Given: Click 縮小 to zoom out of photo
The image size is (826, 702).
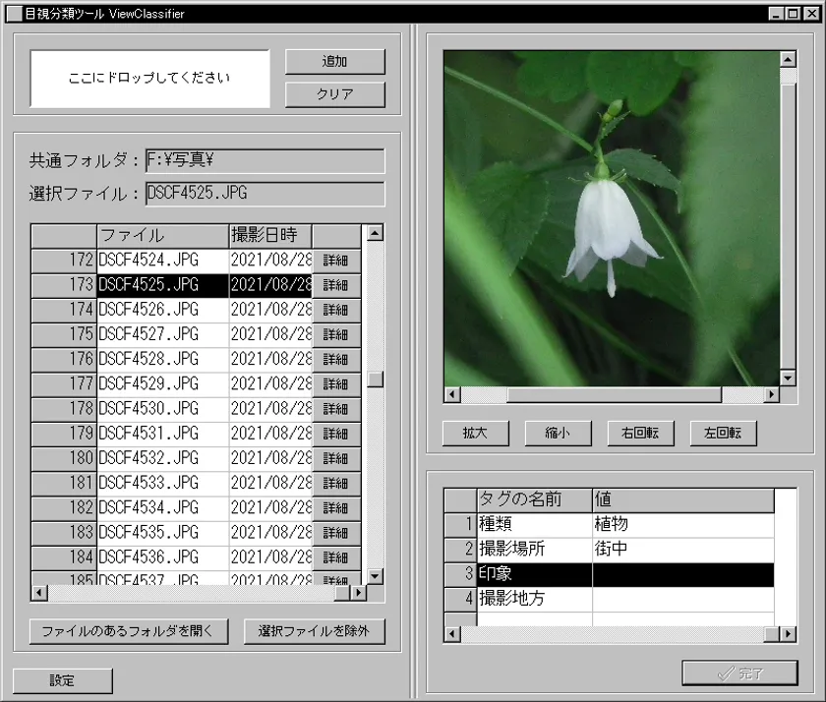Looking at the screenshot, I should coord(558,433).
